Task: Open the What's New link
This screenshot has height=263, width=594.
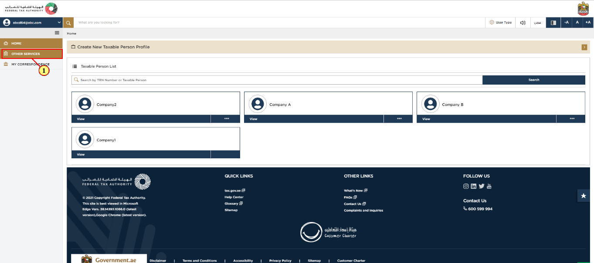Action: click(356, 191)
